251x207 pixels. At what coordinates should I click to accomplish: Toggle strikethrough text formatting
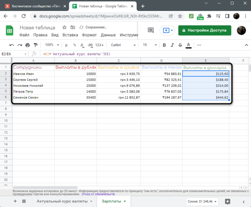click(180, 45)
